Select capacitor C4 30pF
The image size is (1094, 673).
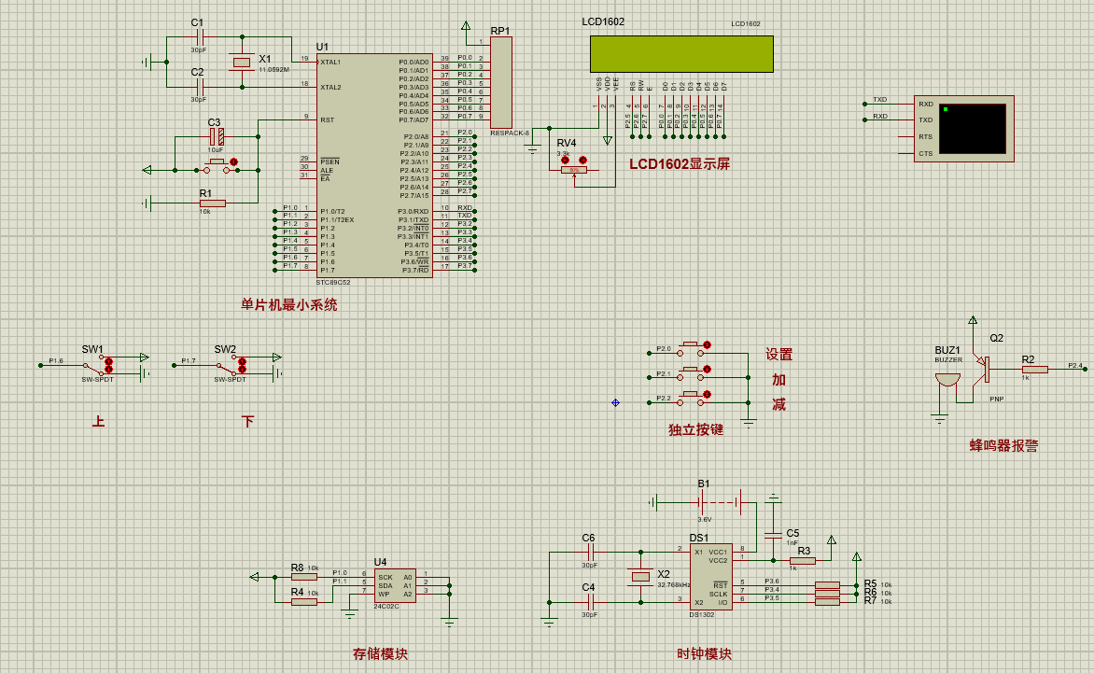(590, 602)
